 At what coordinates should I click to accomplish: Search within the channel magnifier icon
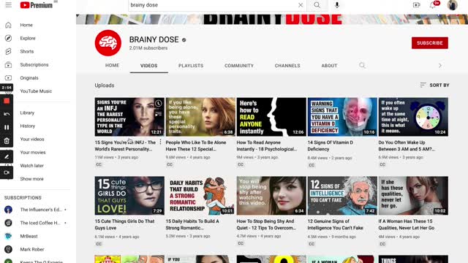[362, 65]
